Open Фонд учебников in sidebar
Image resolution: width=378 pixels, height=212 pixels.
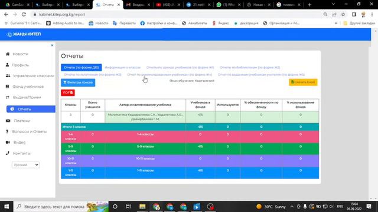click(x=25, y=87)
